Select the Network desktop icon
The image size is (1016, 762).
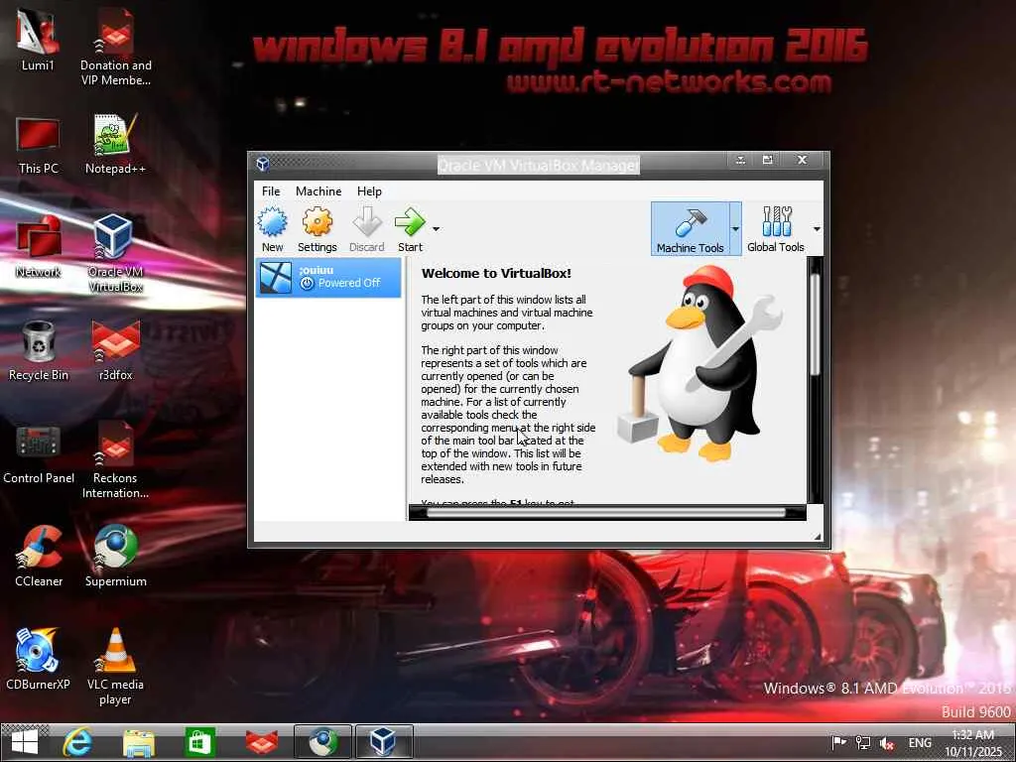(38, 247)
